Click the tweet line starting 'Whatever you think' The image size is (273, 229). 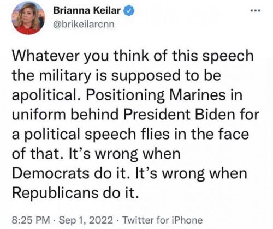coord(133,56)
